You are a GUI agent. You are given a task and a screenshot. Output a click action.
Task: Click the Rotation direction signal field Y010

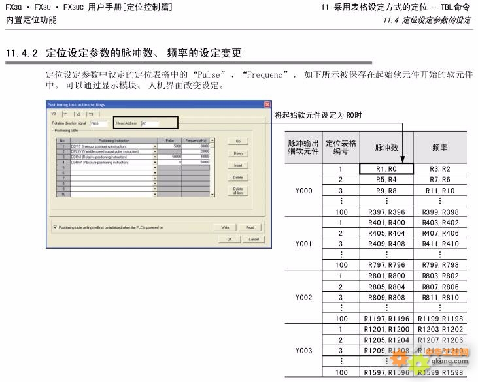[x=99, y=123]
